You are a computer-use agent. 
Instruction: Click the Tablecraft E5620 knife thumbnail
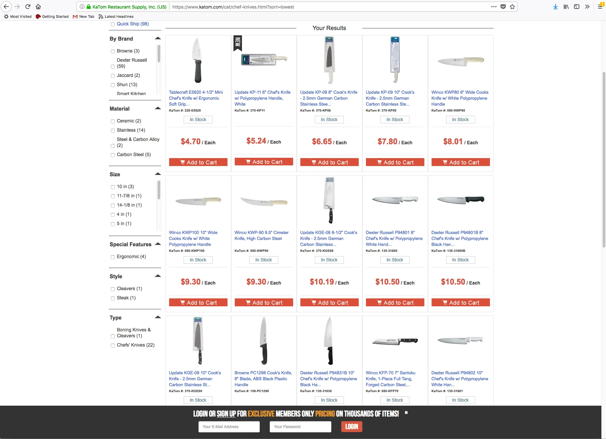(197, 60)
